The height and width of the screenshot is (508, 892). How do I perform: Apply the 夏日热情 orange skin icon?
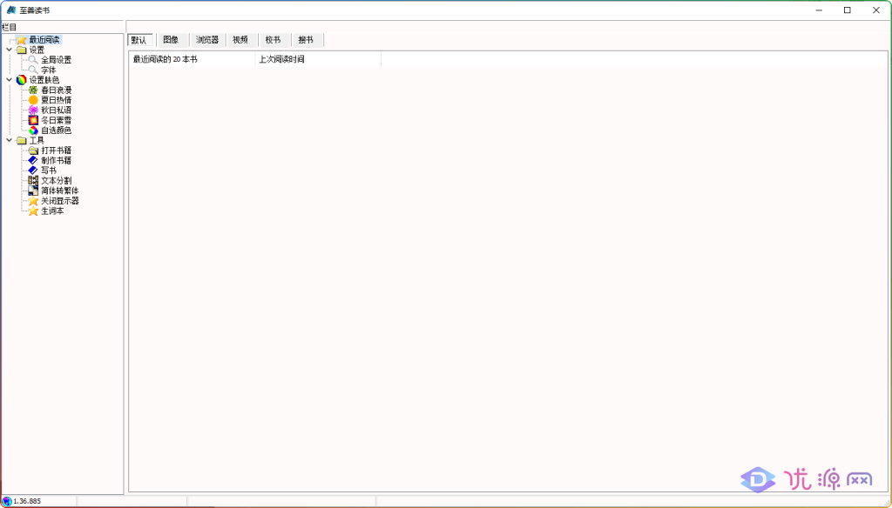coord(33,100)
